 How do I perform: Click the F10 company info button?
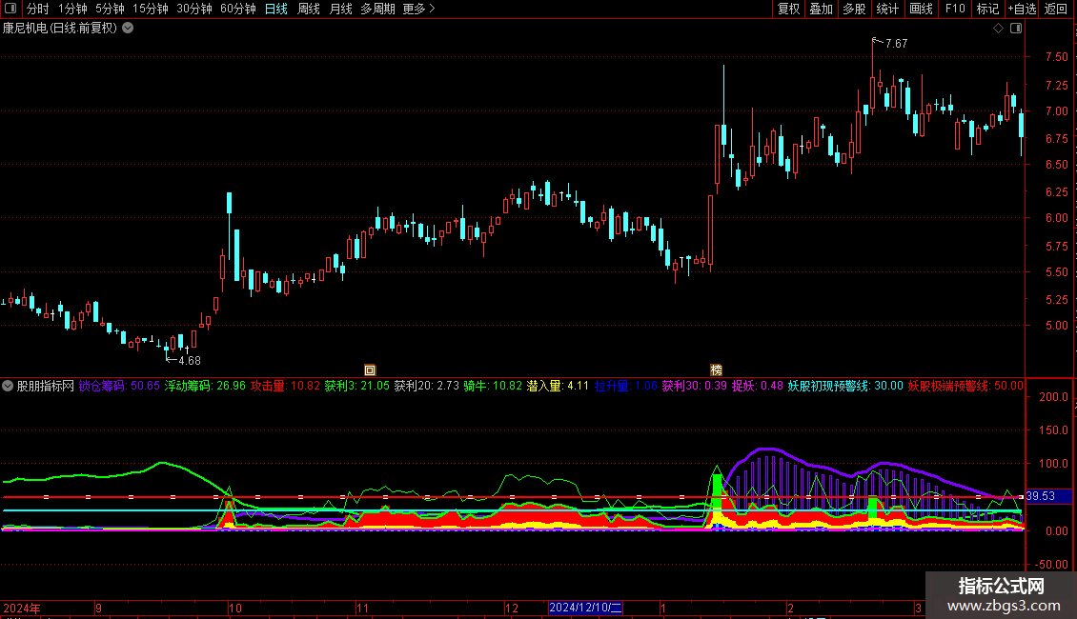click(955, 9)
